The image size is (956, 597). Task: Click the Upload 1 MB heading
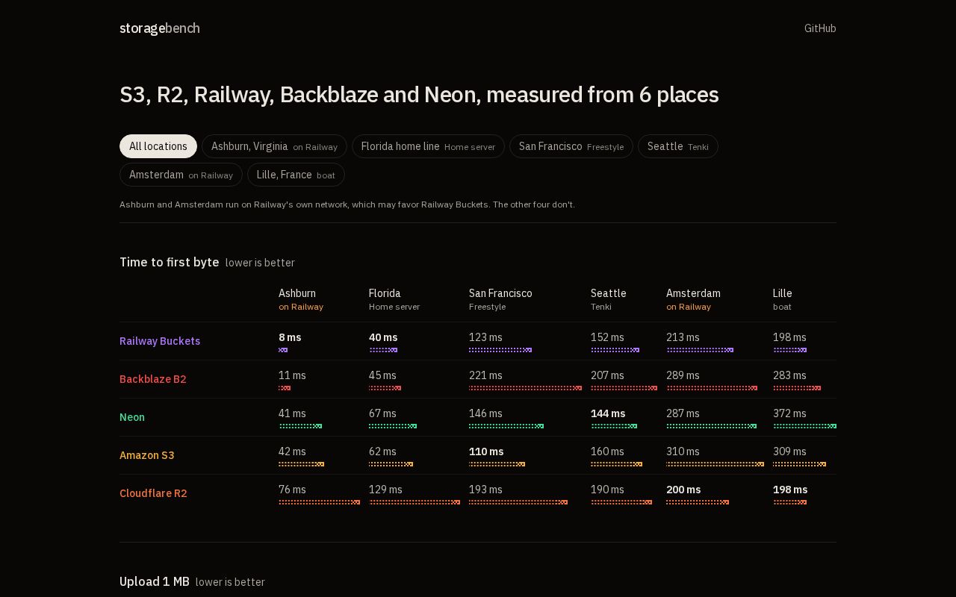click(x=155, y=581)
